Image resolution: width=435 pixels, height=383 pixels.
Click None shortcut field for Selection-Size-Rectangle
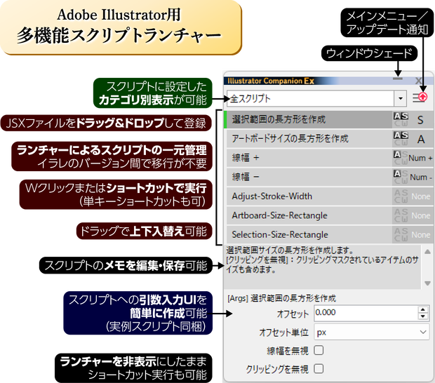[420, 234]
